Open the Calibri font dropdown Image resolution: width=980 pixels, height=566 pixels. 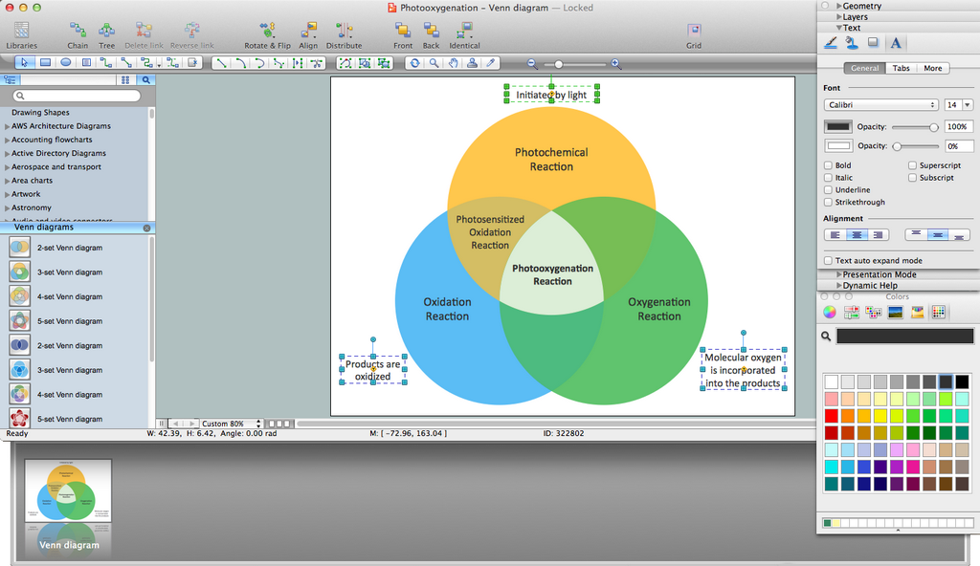pos(880,105)
